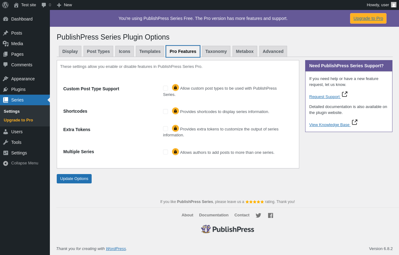
Task: Click the lock icon for Custom Post Type Support
Action: (x=175, y=87)
